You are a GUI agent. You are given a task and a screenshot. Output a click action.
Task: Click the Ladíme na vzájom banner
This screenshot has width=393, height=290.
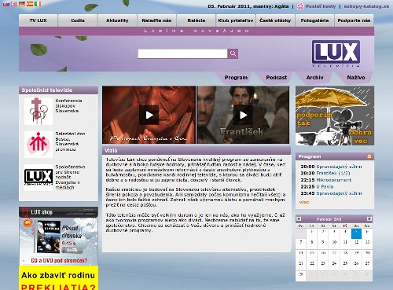(x=196, y=31)
